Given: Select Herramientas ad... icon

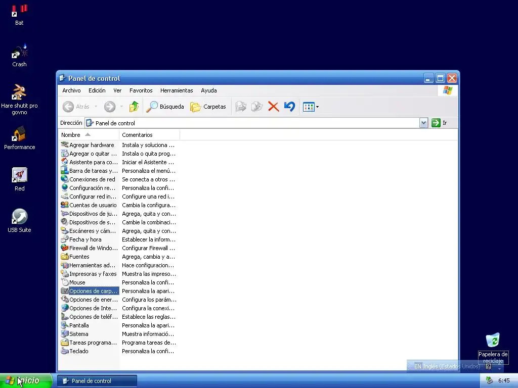Looking at the screenshot, I should point(65,265).
